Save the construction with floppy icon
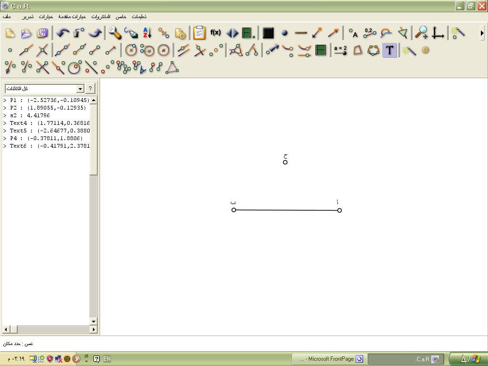Screen dimensions: 488x366 coord(42,33)
